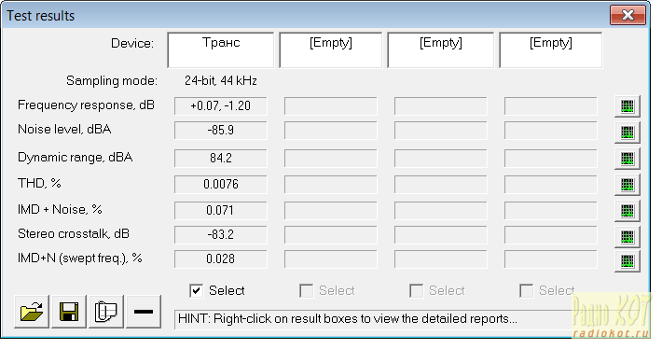Click the Dynamic range, dBA label
Image resolution: width=662 pixels, height=349 pixels.
[x=76, y=158]
